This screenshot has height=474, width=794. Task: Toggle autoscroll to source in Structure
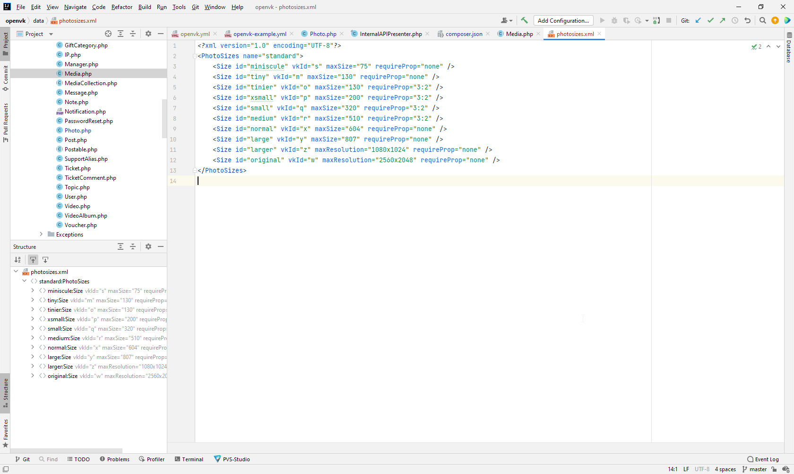(x=33, y=260)
